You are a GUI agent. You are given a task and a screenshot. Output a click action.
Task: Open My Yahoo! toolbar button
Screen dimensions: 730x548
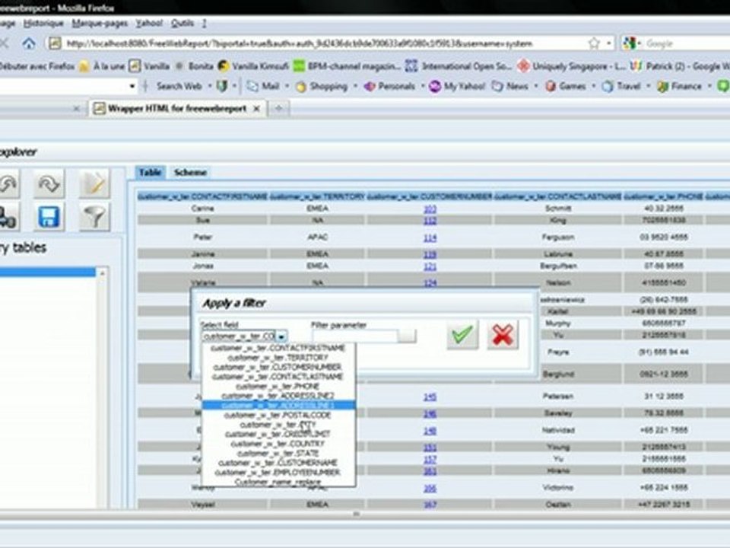(x=457, y=86)
